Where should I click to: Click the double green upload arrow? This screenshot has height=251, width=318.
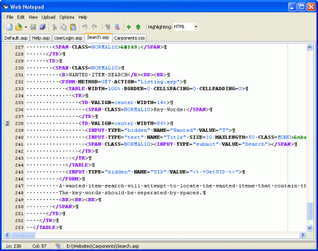pyautogui.click(x=138, y=27)
